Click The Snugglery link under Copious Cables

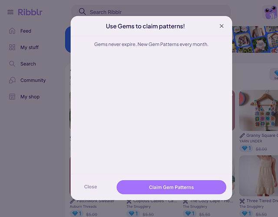(x=139, y=207)
